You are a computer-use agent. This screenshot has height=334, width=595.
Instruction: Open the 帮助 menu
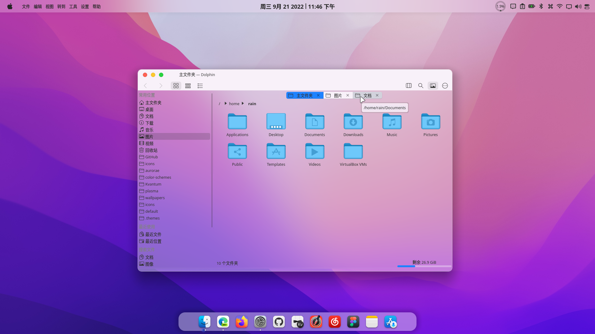point(97,6)
